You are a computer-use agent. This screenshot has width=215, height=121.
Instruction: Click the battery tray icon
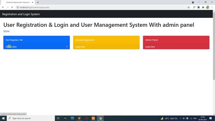tap(184, 118)
